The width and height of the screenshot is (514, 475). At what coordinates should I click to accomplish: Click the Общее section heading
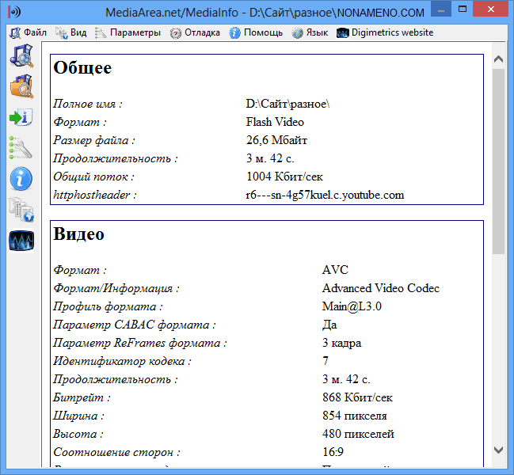coord(82,68)
